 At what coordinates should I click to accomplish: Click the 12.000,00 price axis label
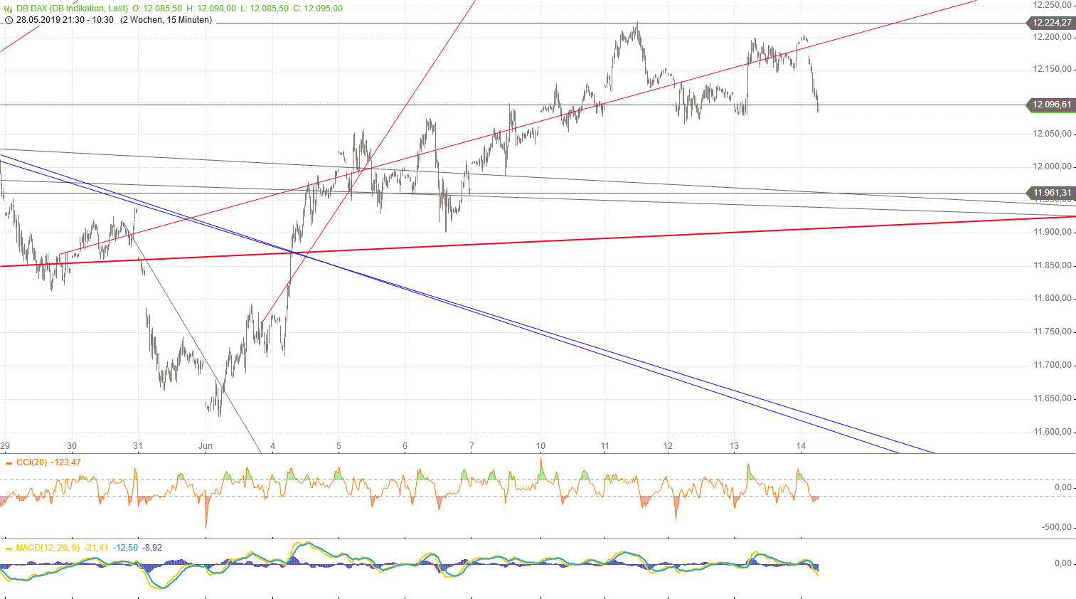coord(1052,166)
